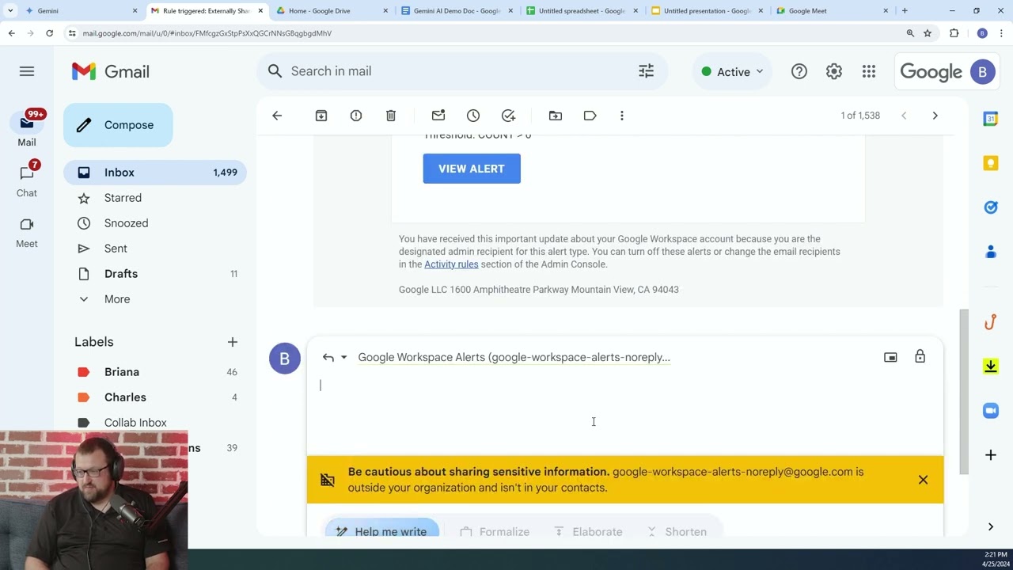Open Contacts side panel

pos(991,252)
